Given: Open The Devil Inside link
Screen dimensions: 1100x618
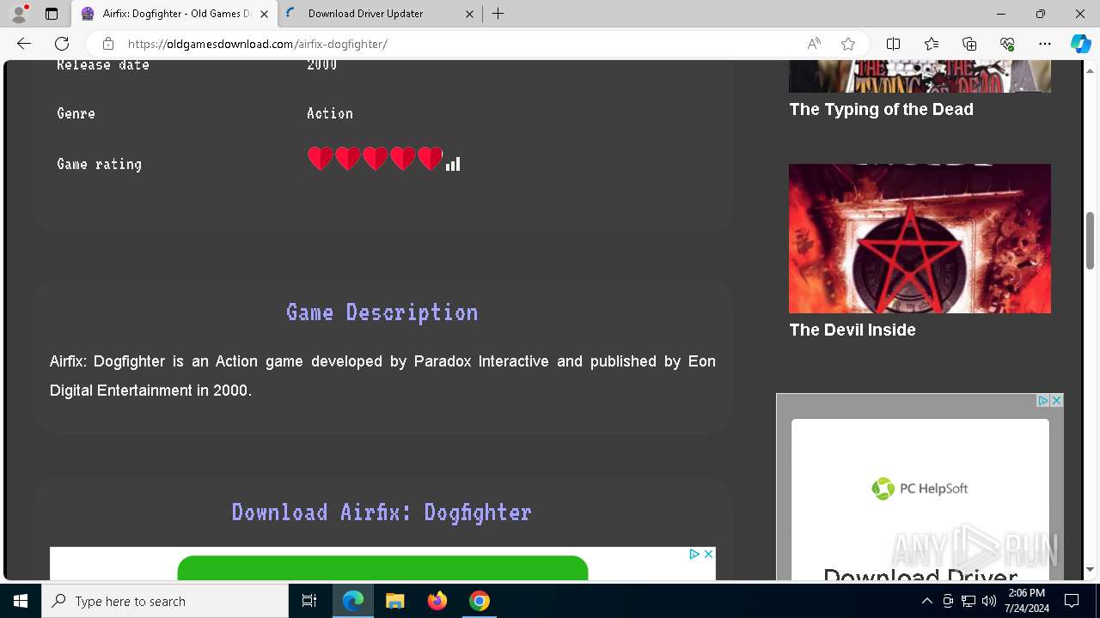Looking at the screenshot, I should [x=852, y=330].
